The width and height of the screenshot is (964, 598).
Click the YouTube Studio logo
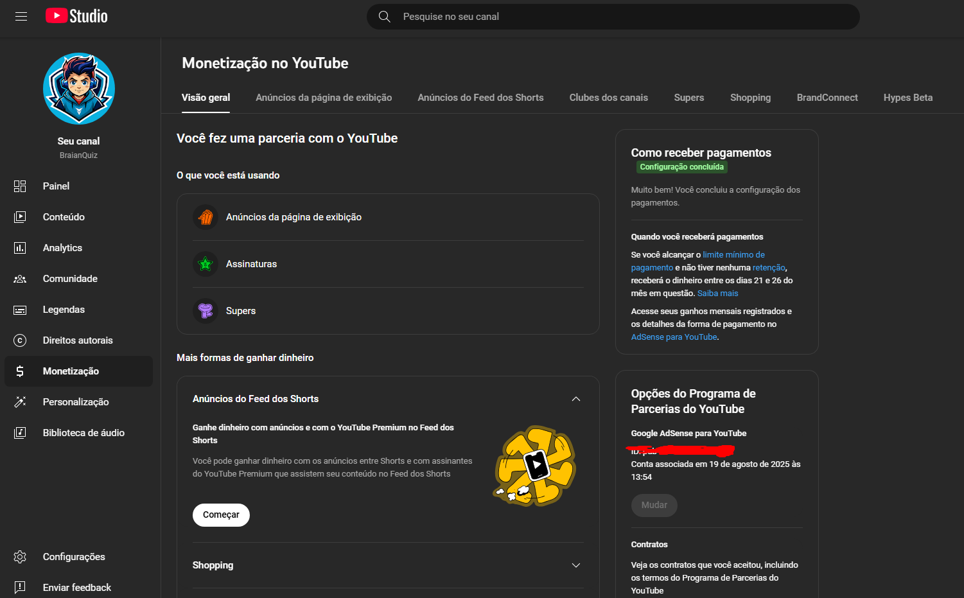[76, 16]
